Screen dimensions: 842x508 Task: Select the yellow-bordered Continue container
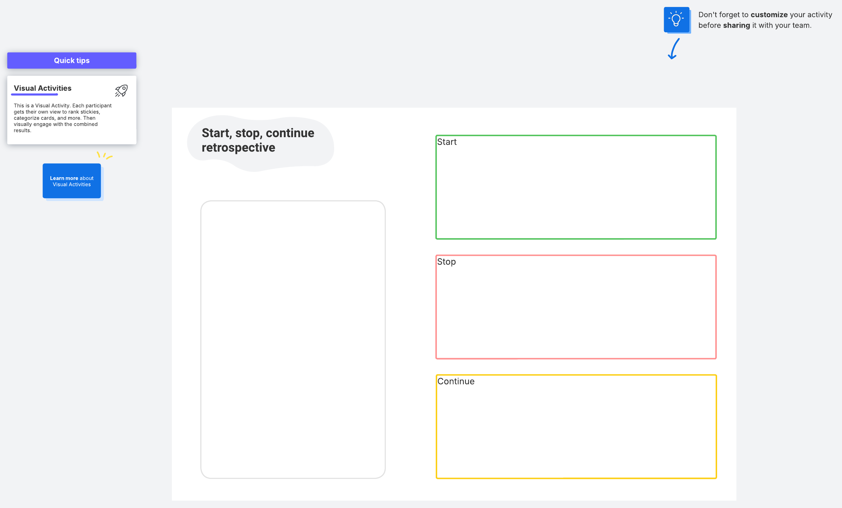(576, 427)
